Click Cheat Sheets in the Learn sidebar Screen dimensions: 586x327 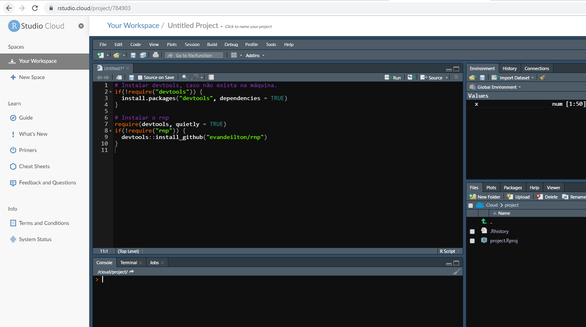pos(34,167)
